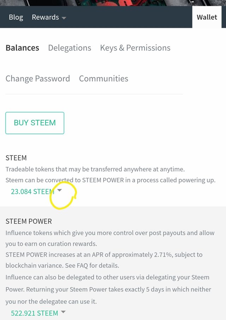226x320 pixels.
Task: Switch to the Wallet tab
Action: pos(207,17)
